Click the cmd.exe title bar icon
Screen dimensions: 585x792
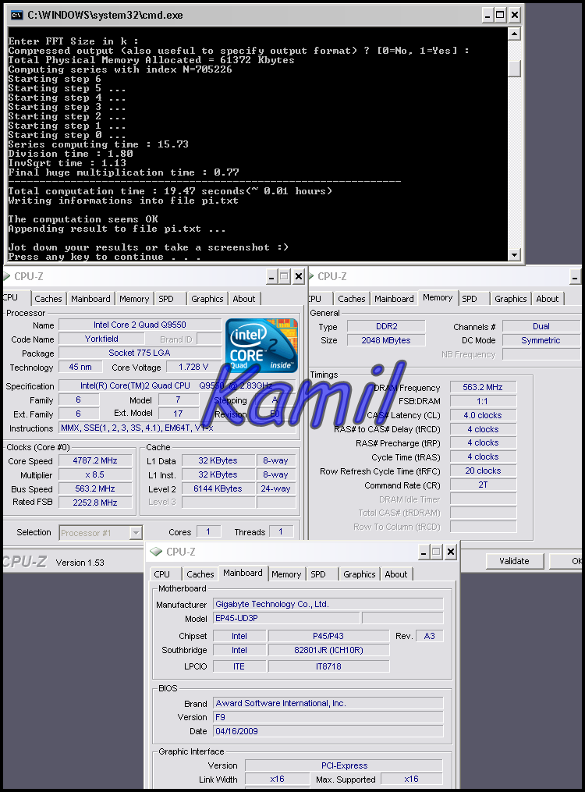(16, 15)
